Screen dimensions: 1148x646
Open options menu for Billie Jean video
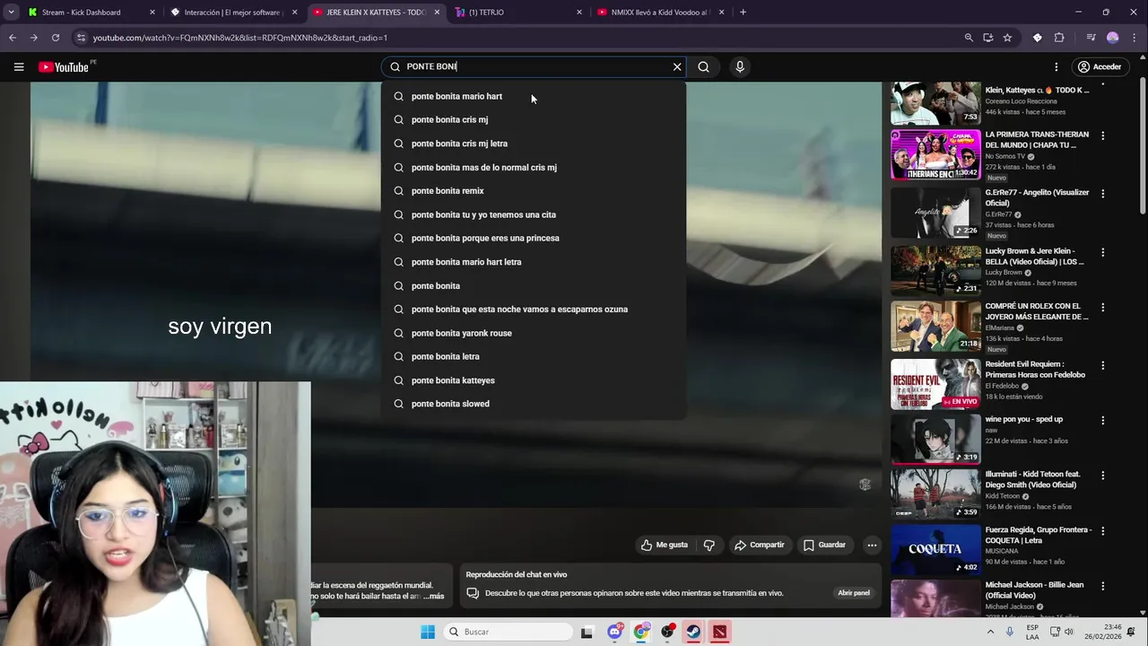[1103, 586]
